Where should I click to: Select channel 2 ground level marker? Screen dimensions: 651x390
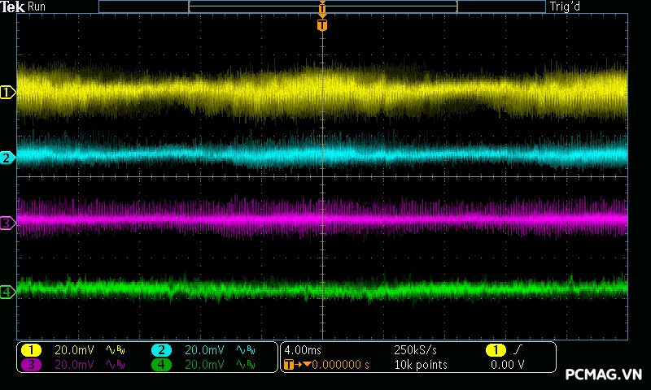tap(7, 158)
